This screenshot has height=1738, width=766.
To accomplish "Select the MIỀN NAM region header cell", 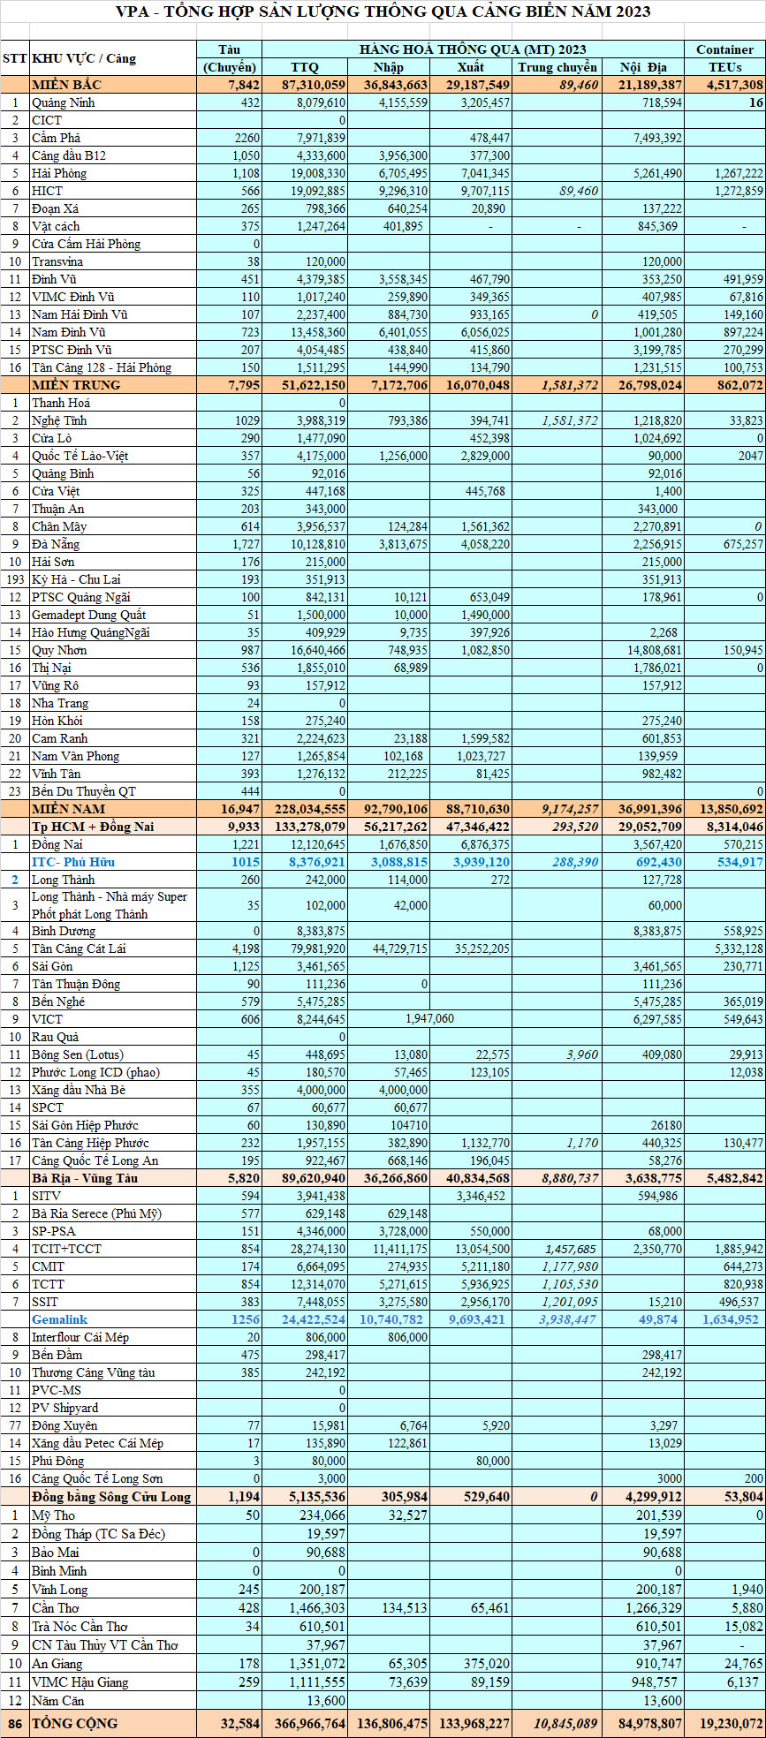I will 68,809.
